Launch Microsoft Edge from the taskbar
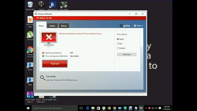197x111 pixels. pyautogui.click(x=87, y=108)
